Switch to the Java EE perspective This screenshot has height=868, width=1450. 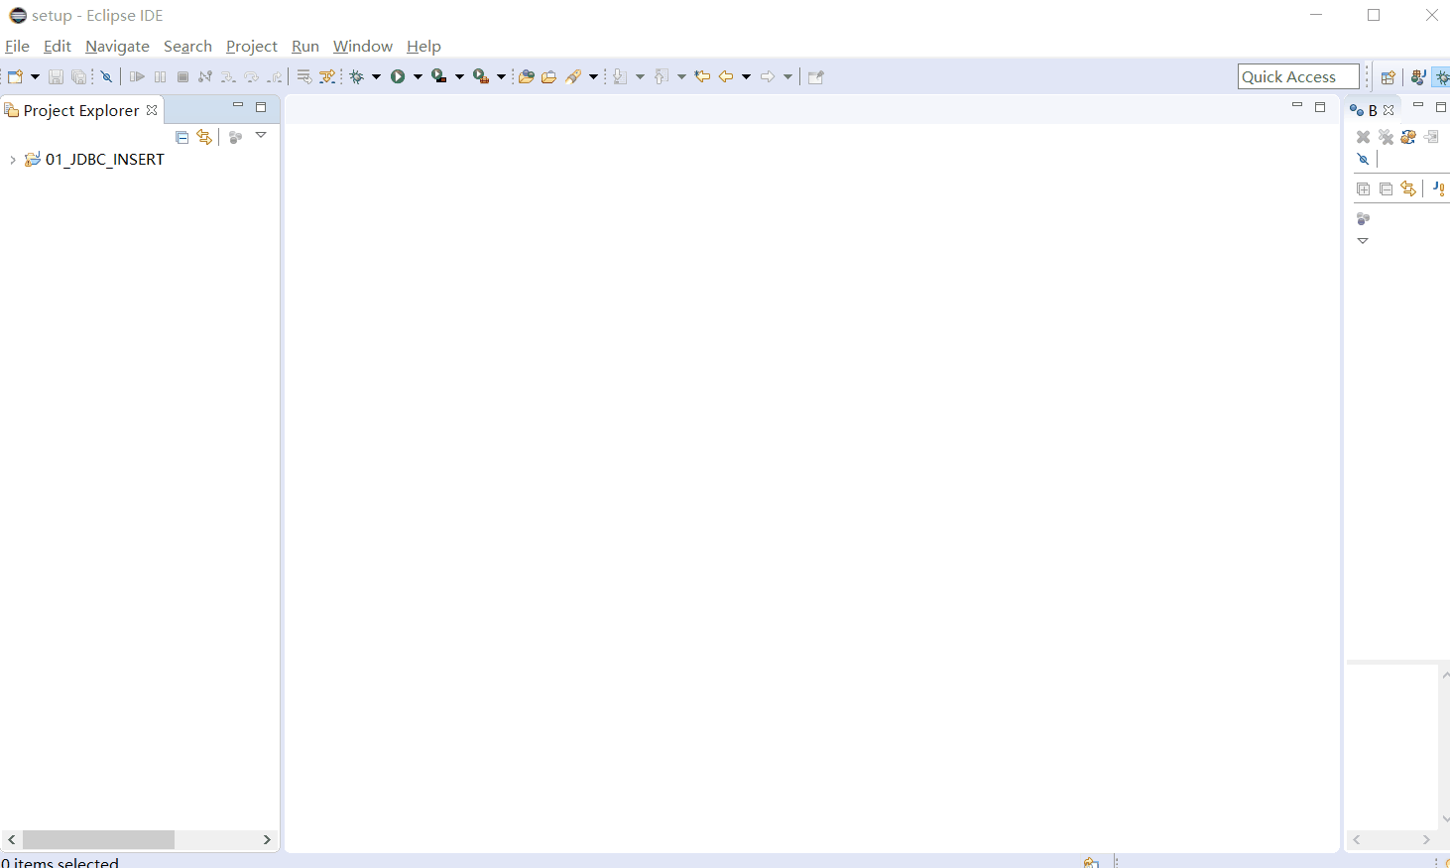pyautogui.click(x=1418, y=76)
